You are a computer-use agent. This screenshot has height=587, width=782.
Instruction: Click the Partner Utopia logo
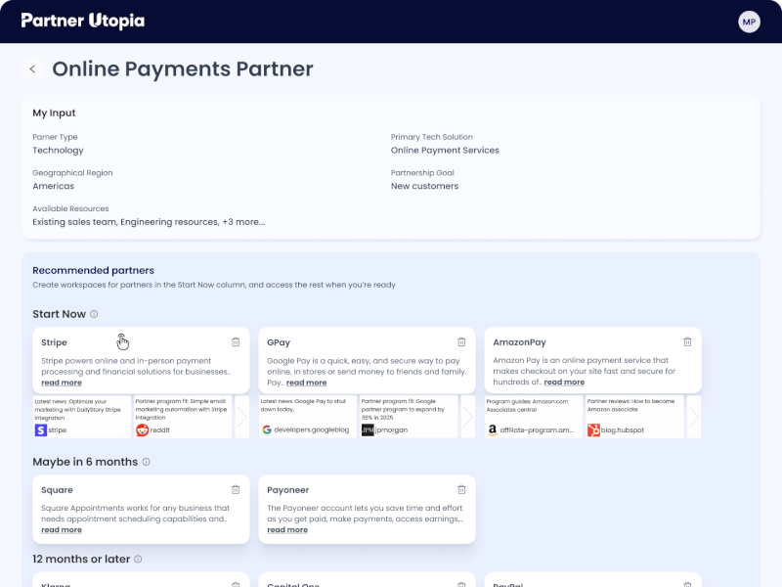pyautogui.click(x=82, y=21)
